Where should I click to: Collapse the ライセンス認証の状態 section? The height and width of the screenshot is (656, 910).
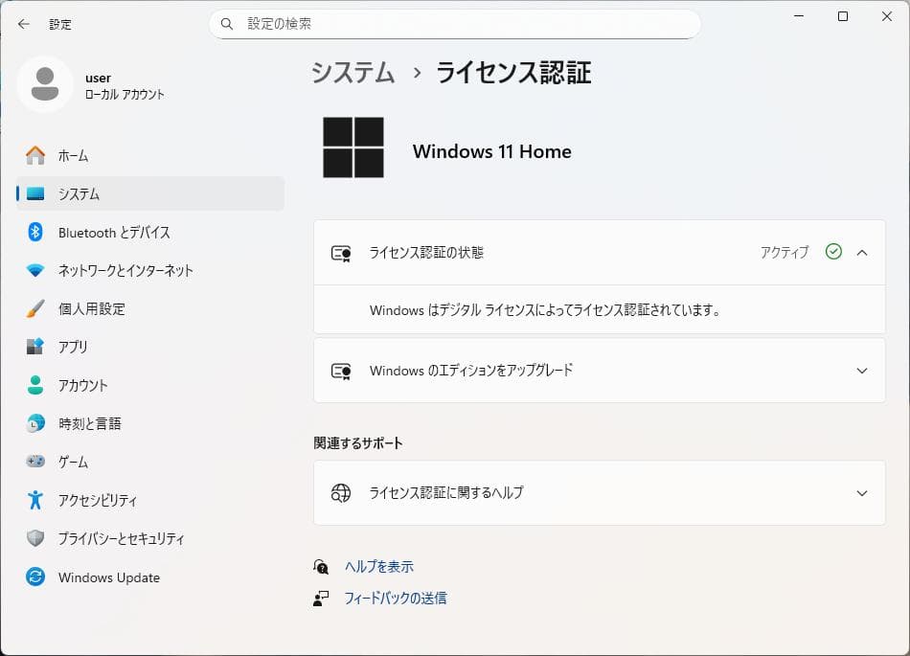(862, 252)
